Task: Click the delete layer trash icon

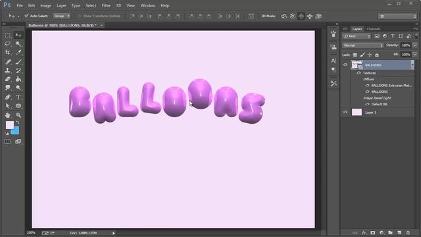Action: tap(408, 232)
